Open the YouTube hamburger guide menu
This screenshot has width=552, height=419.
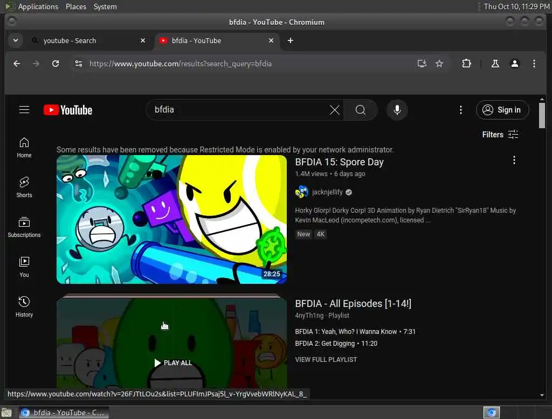coord(24,110)
